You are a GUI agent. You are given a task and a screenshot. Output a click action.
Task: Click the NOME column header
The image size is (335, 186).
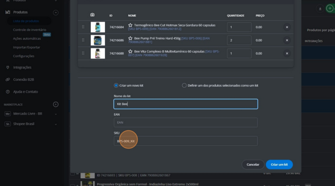click(132, 16)
